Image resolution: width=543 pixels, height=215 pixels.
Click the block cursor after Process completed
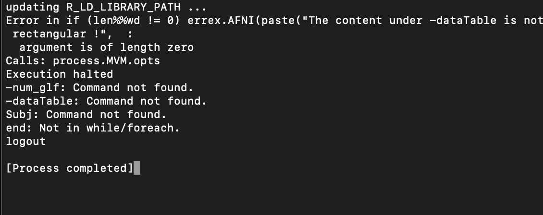137,168
